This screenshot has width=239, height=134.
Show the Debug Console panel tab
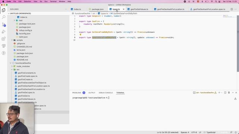coord(106,93)
